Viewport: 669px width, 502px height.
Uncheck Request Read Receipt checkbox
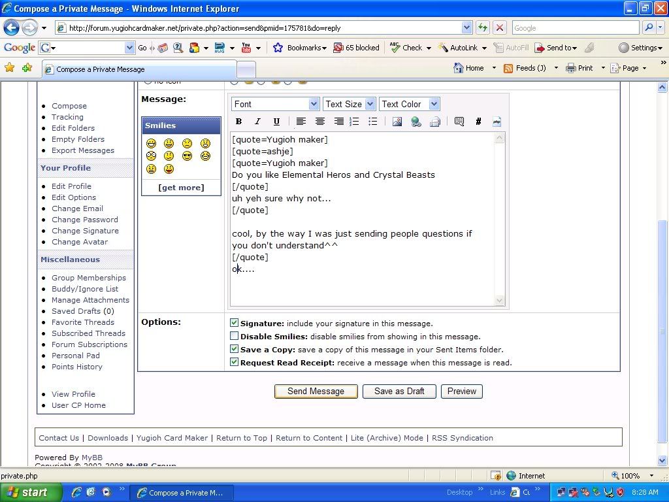pos(234,362)
